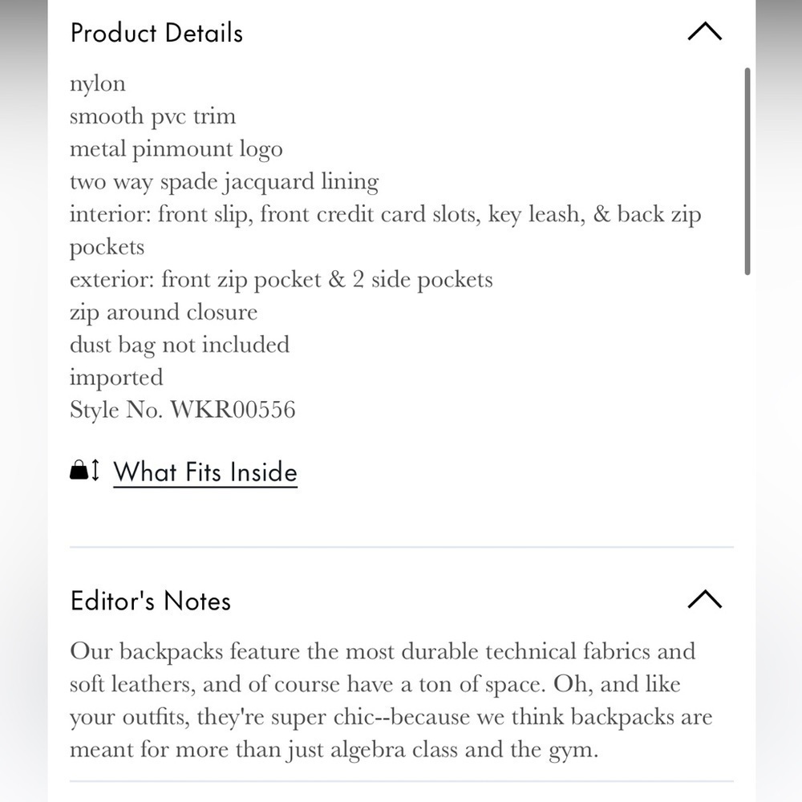Click the dust bag not included line

coord(180,345)
